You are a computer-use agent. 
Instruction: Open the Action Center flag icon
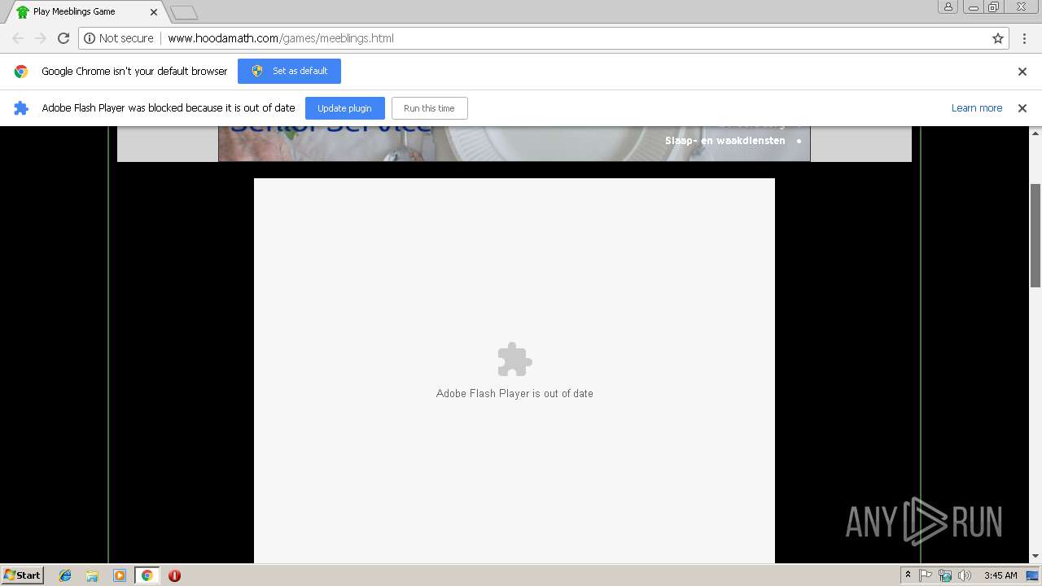(x=926, y=575)
